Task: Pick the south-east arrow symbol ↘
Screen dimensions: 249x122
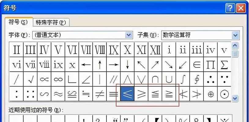Action: (x=169, y=64)
